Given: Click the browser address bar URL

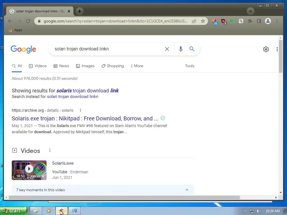Looking at the screenshot, I should (x=115, y=21).
